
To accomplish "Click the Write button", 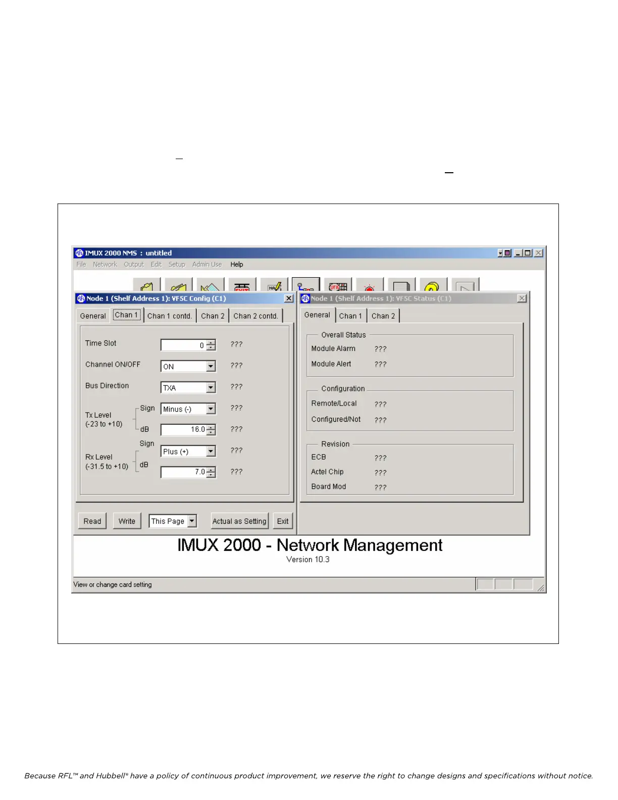I will [127, 521].
